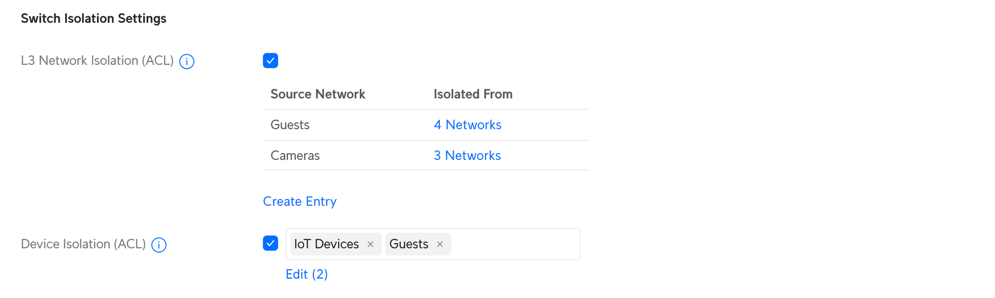This screenshot has width=995, height=298.
Task: Click the IoT Devices tag label
Action: (326, 244)
